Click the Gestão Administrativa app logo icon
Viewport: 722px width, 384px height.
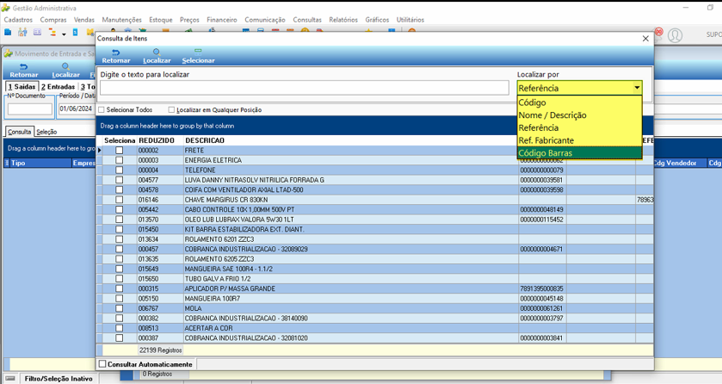[x=5, y=8]
